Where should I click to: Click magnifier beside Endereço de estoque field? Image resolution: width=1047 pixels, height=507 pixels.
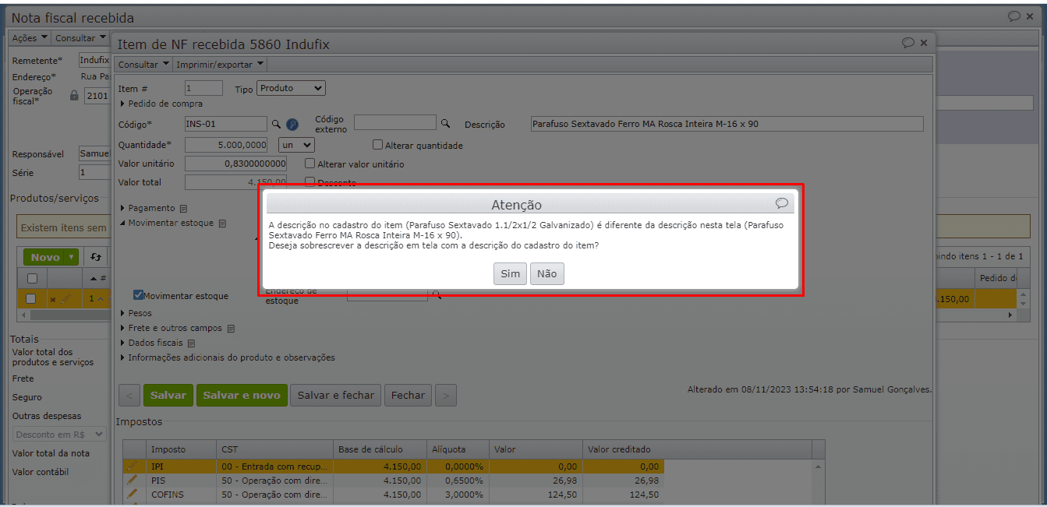click(x=437, y=294)
